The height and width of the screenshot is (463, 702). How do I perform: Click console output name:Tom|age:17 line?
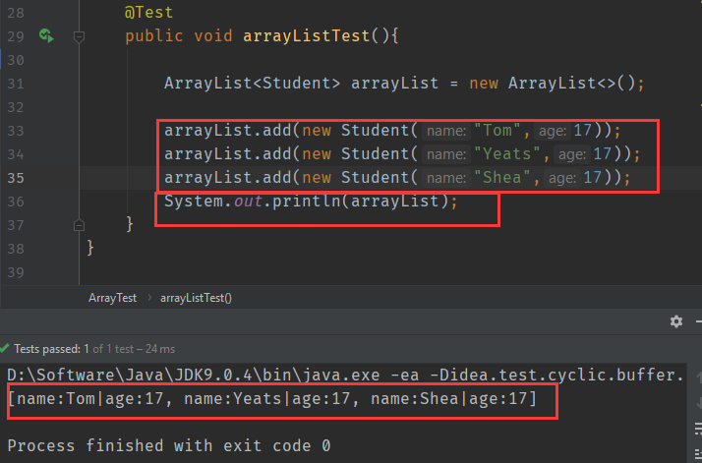coord(272,398)
